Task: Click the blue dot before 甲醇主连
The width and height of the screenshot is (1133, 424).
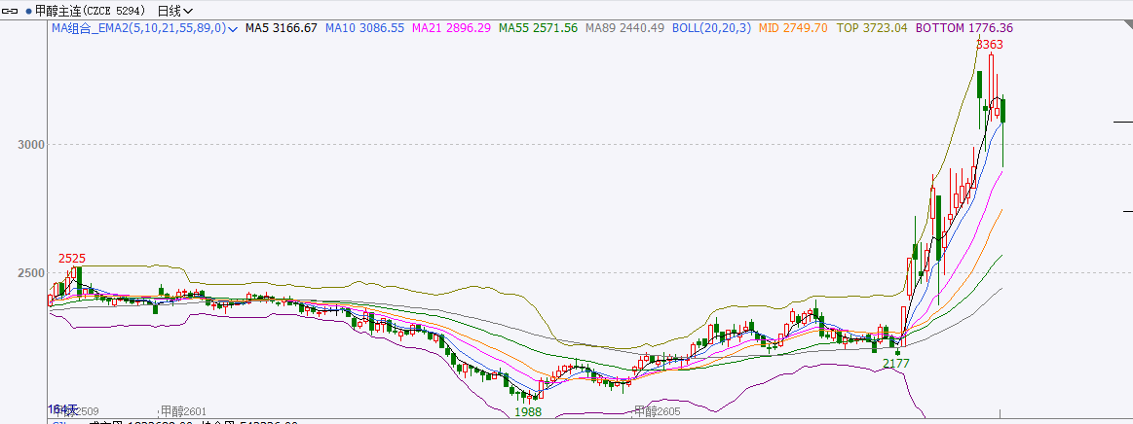Action: click(x=27, y=11)
